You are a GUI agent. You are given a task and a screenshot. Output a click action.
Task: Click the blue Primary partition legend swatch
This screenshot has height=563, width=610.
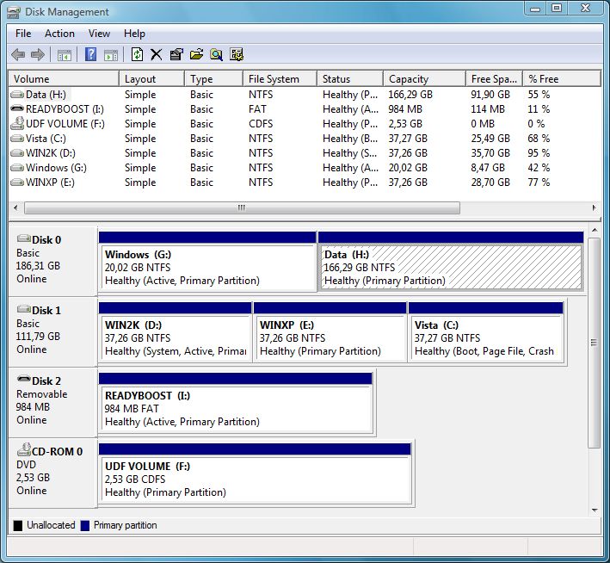pos(85,526)
